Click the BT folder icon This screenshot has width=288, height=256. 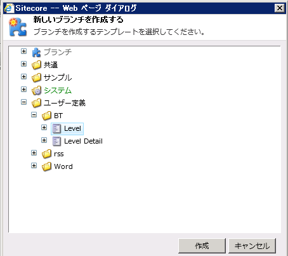point(46,116)
